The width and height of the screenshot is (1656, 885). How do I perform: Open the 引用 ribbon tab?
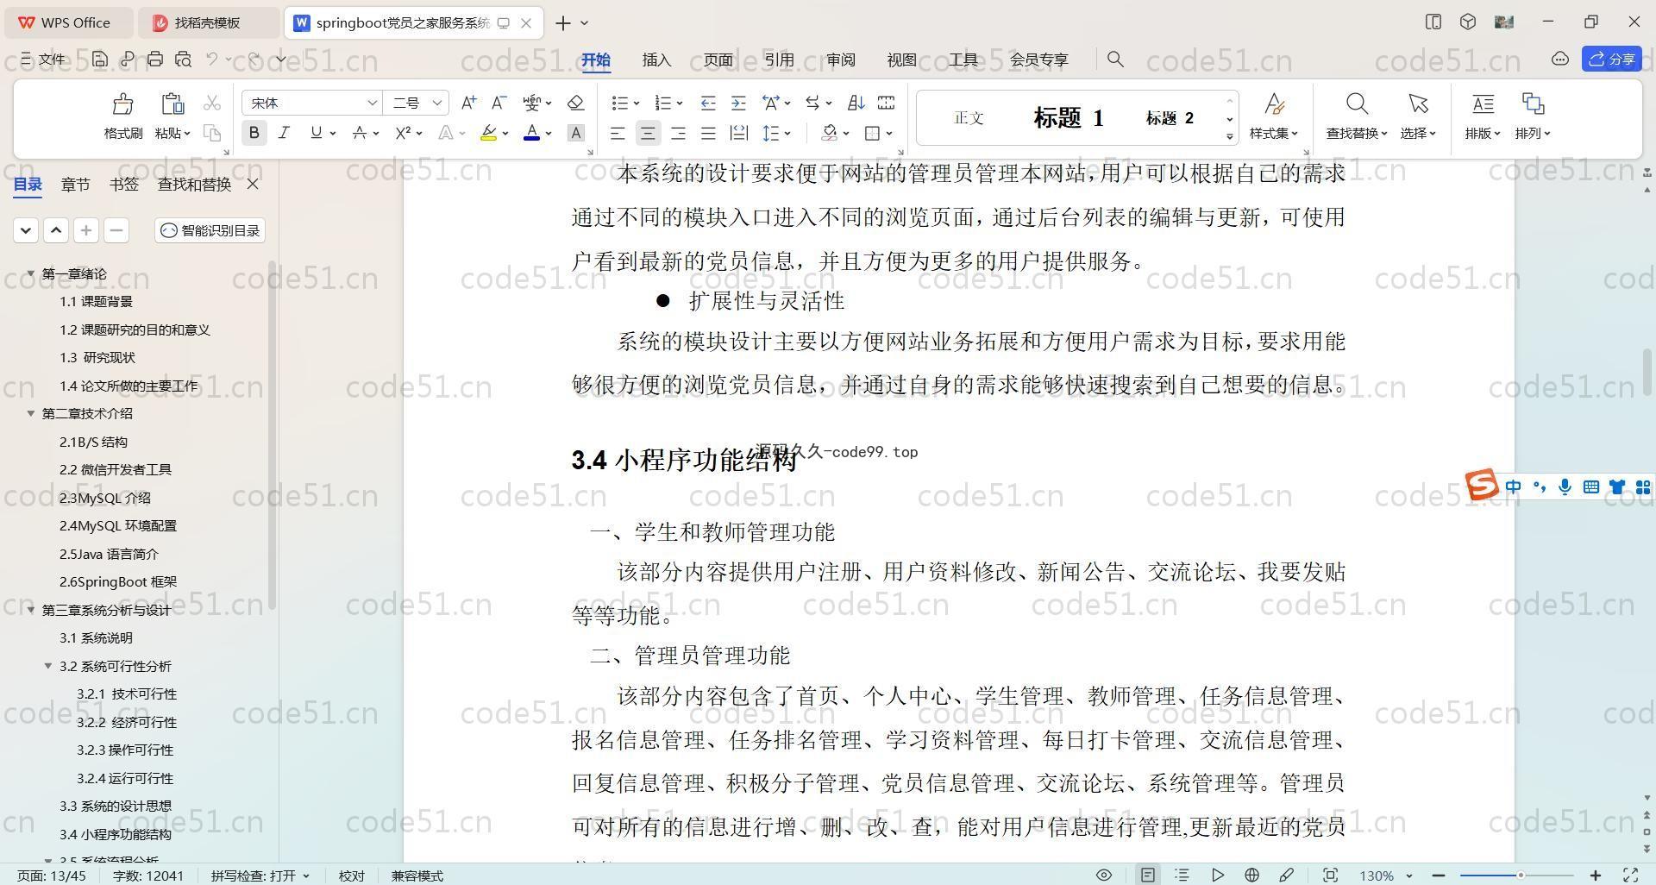pyautogui.click(x=779, y=60)
